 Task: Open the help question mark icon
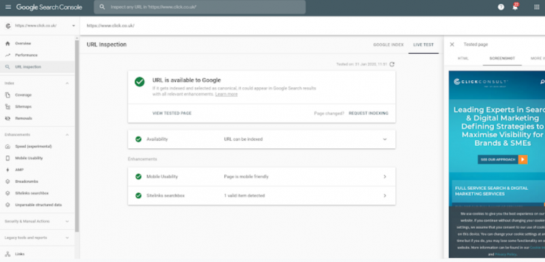click(x=501, y=7)
